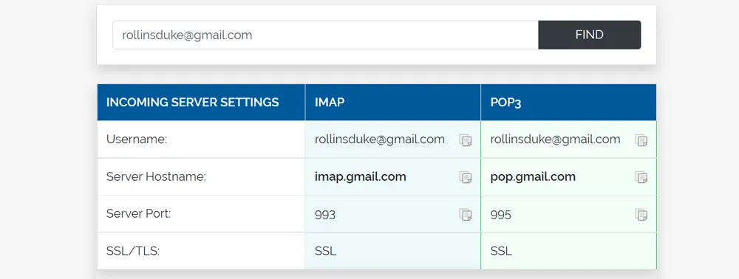The width and height of the screenshot is (739, 279).
Task: Click the imap.gmail.com hostname text
Action: 361,177
